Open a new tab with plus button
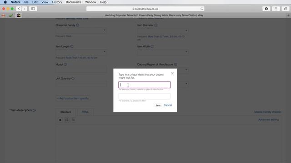This screenshot has width=291, height=163. (x=288, y=15)
